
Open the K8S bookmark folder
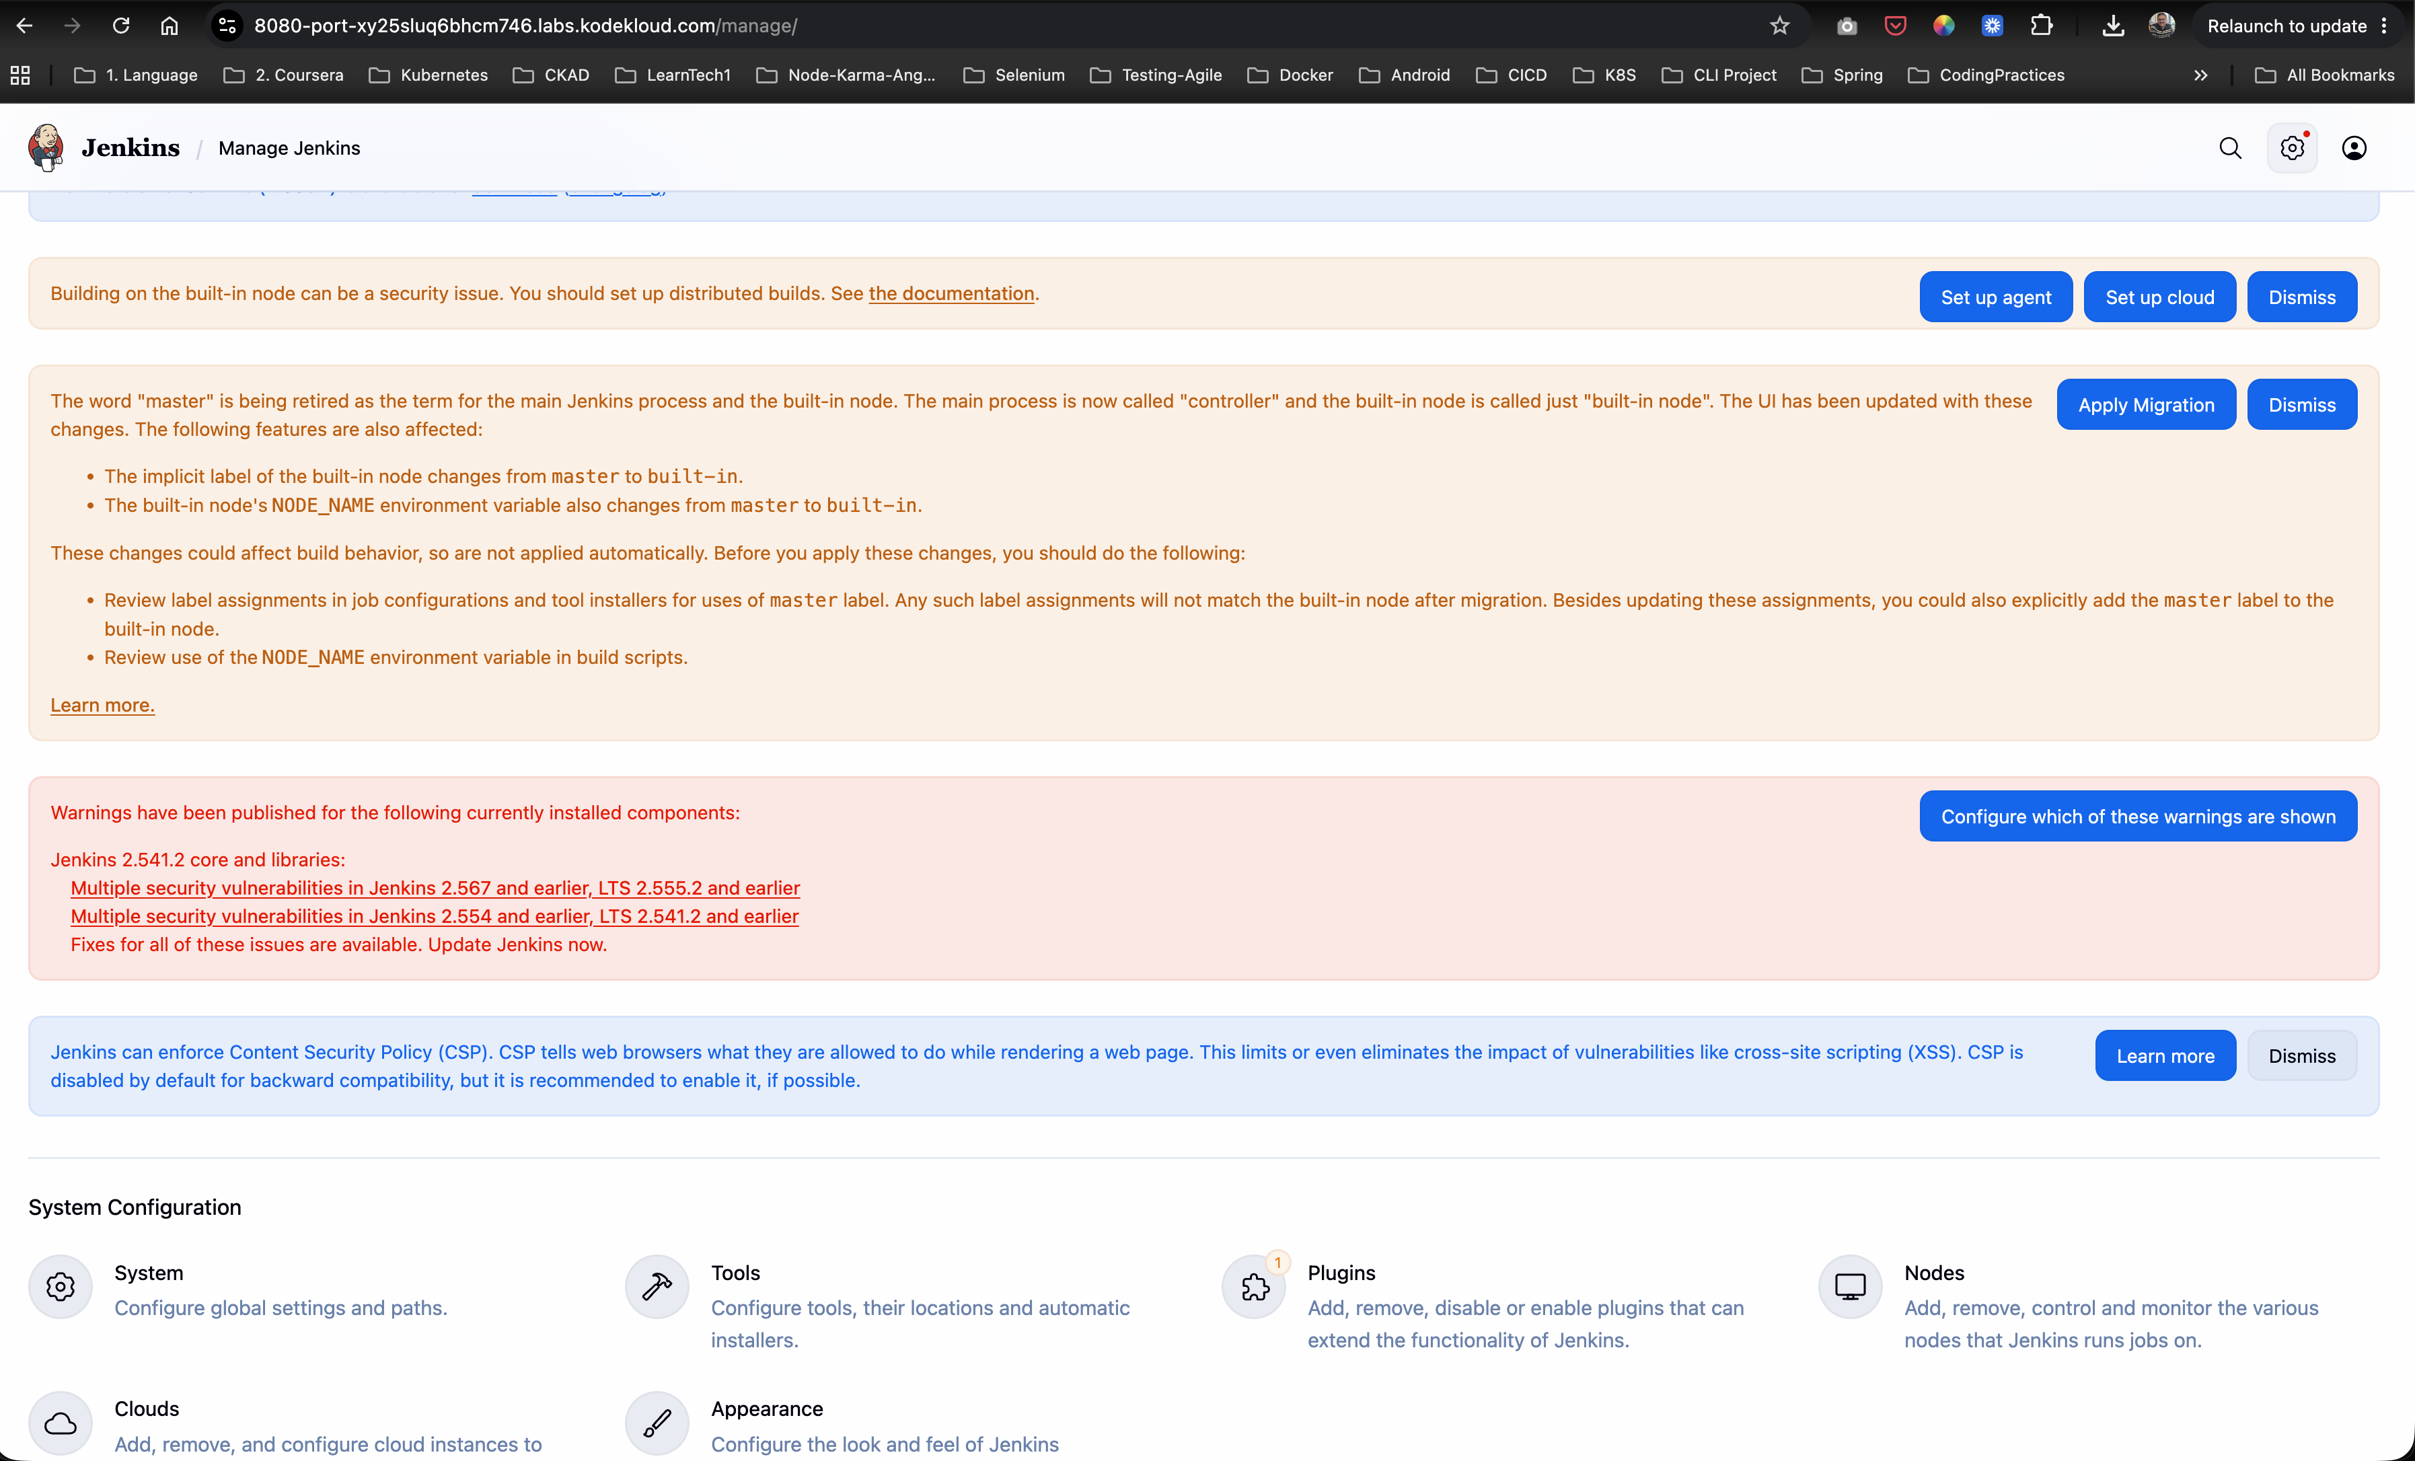(x=1604, y=75)
